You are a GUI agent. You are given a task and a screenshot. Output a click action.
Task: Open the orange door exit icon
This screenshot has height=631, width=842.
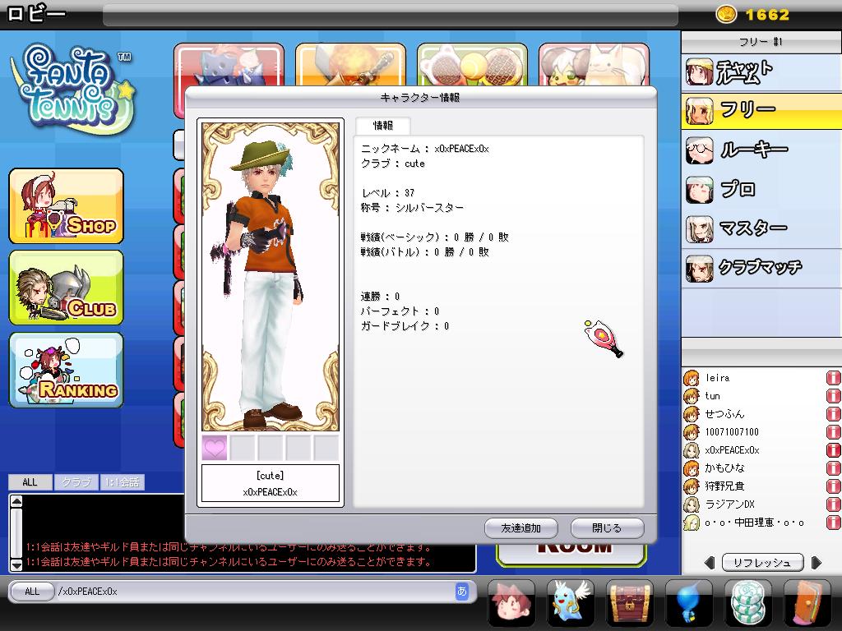pyautogui.click(x=807, y=604)
